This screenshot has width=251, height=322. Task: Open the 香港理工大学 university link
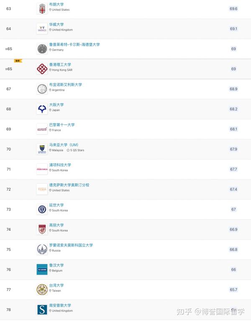60,64
